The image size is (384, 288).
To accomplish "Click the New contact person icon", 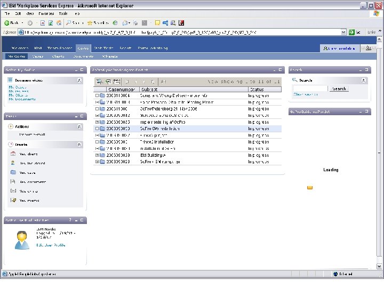I will pyautogui.click(x=13, y=163).
